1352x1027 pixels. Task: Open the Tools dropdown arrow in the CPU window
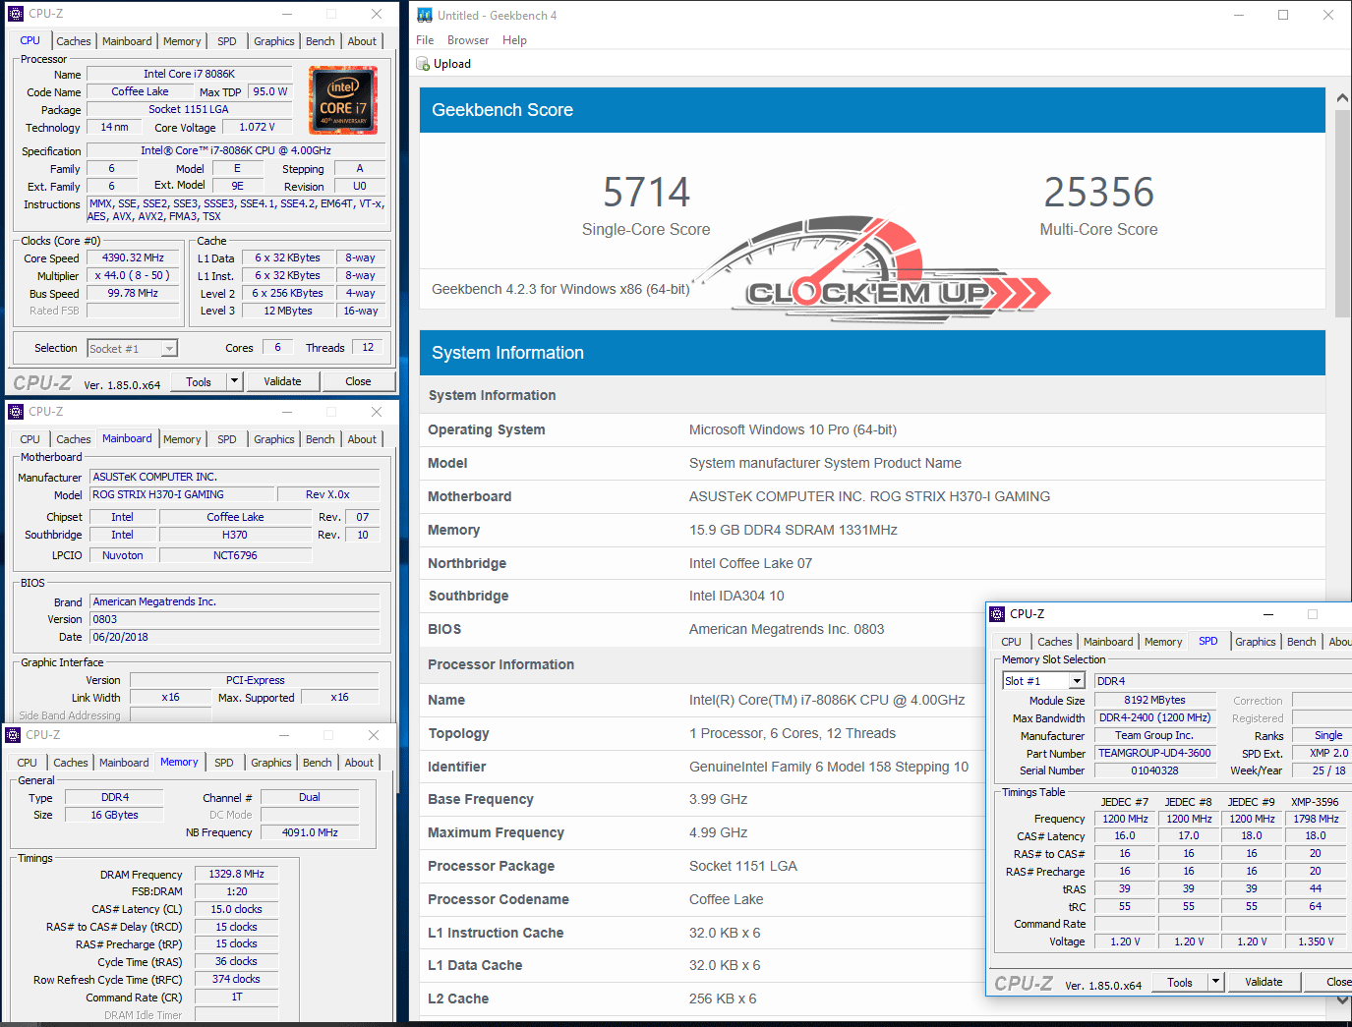click(234, 381)
